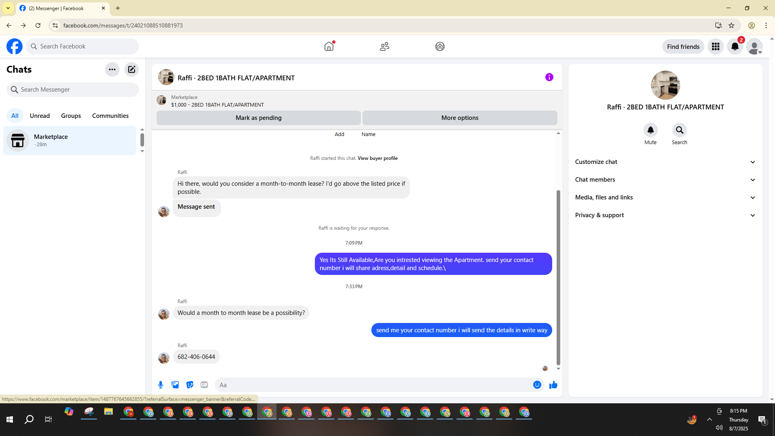
Task: Open the Chrome profile icon
Action: 752,25
